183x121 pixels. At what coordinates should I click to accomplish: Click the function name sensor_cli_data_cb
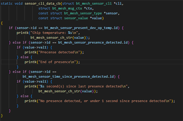point(43,4)
